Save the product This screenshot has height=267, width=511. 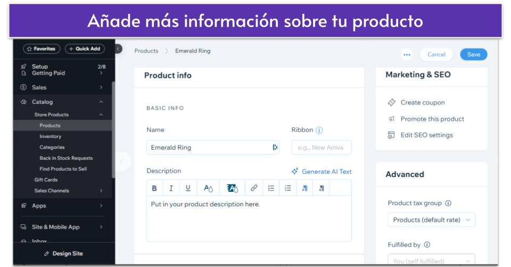(474, 54)
